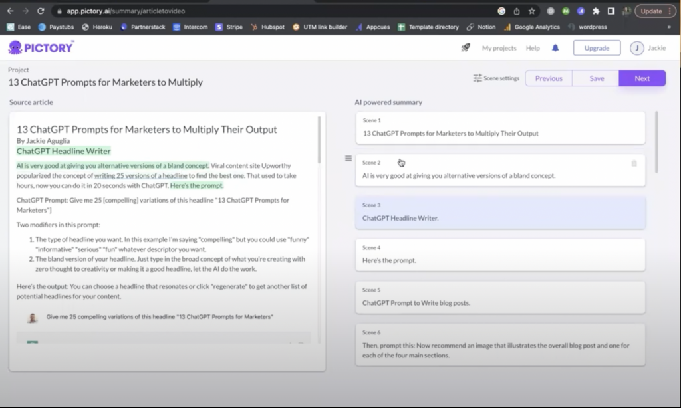Open the Notion bookmark

click(x=481, y=27)
